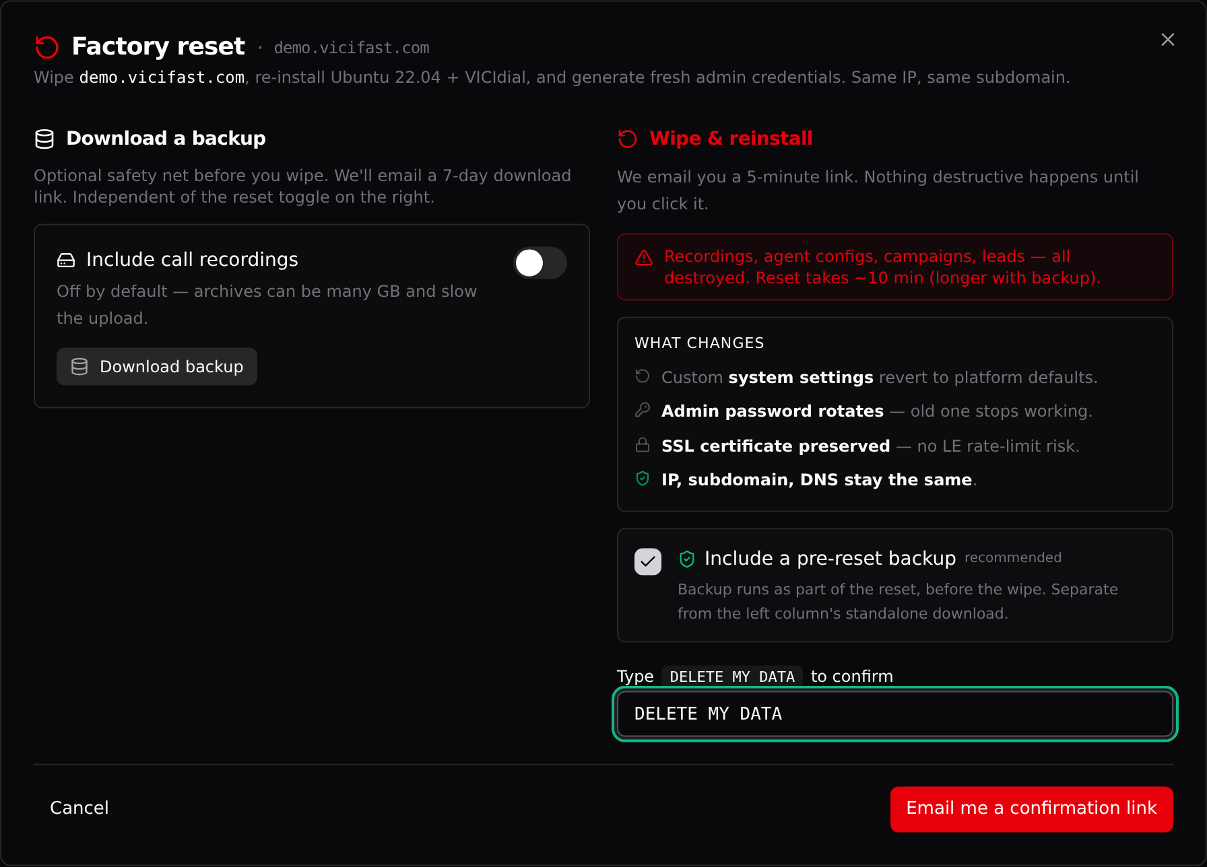Viewport: 1207px width, 867px height.
Task: Click 'Include a pre-reset backup' label
Action: coord(830,558)
